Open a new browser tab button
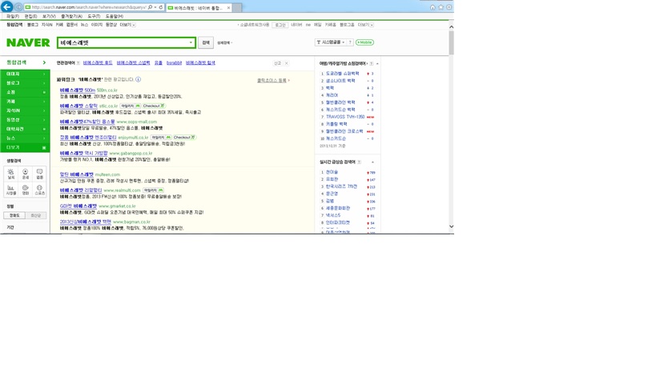This screenshot has width=656, height=368. [x=237, y=7]
